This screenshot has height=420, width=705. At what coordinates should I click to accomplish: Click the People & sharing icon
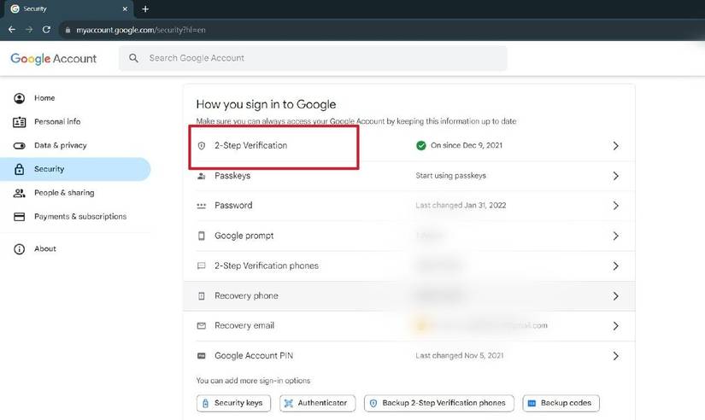pos(20,193)
